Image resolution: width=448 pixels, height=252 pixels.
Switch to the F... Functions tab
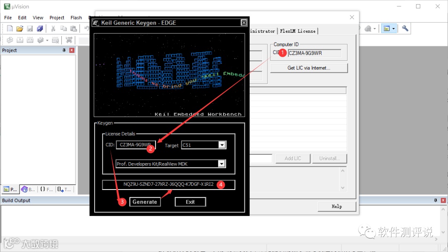pyautogui.click(x=46, y=189)
